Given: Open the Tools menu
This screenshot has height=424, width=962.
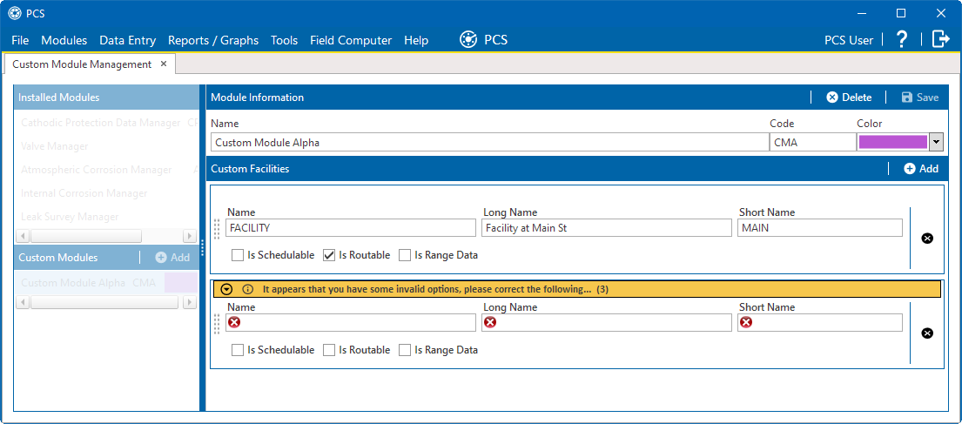Looking at the screenshot, I should (284, 41).
